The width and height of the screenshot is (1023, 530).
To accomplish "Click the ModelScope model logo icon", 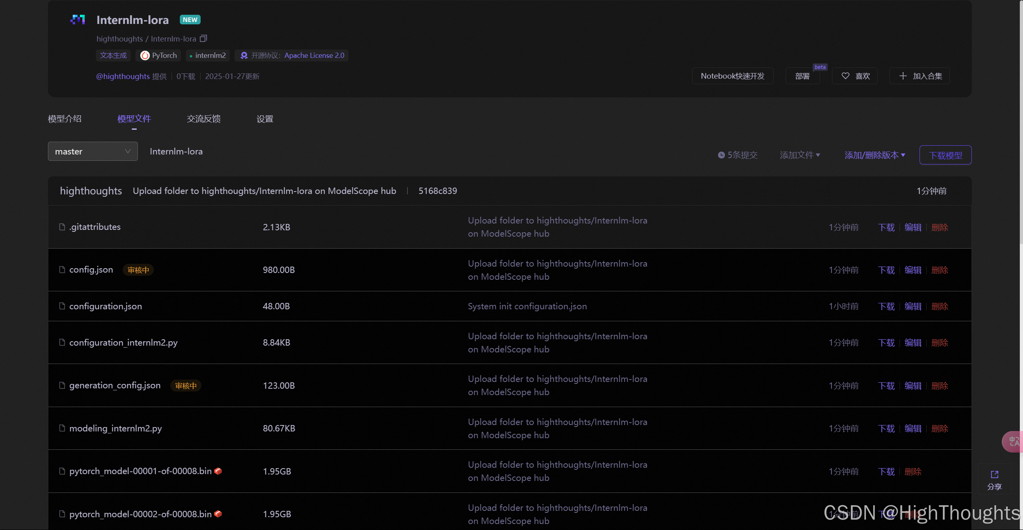I will [78, 20].
